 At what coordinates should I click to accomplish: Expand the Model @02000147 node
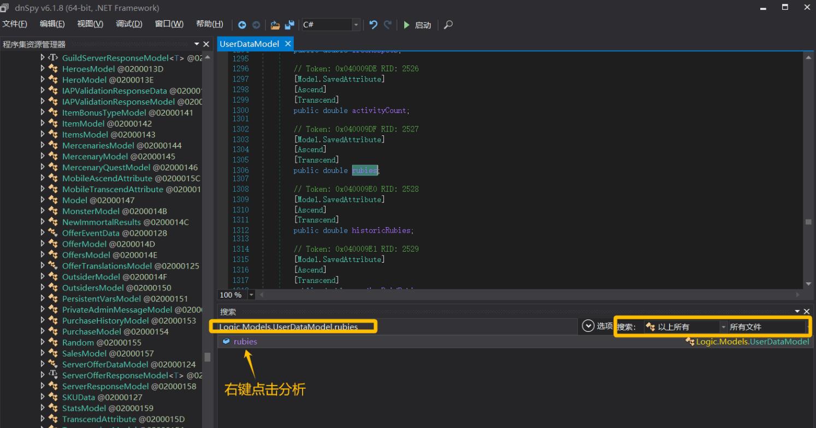click(x=43, y=200)
